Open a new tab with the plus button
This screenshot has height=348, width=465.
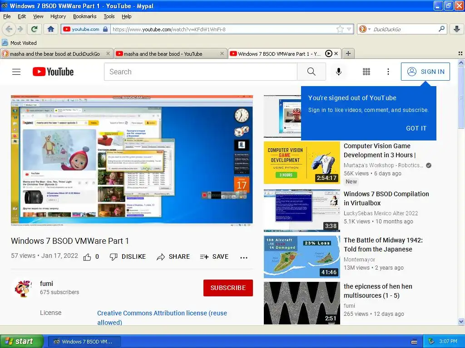click(348, 53)
